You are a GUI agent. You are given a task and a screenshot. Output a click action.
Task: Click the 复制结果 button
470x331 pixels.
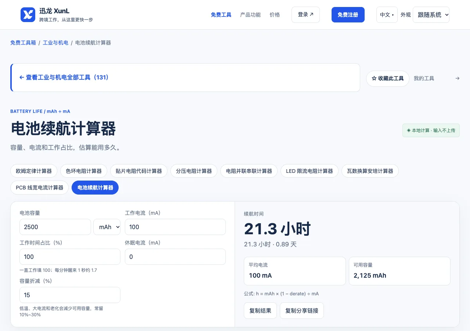coord(260,311)
